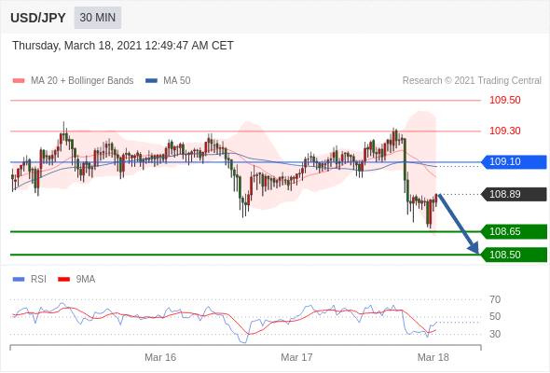Screen dimensions: 550x373
Task: Toggle the 9MA legend entry
Action: click(76, 280)
